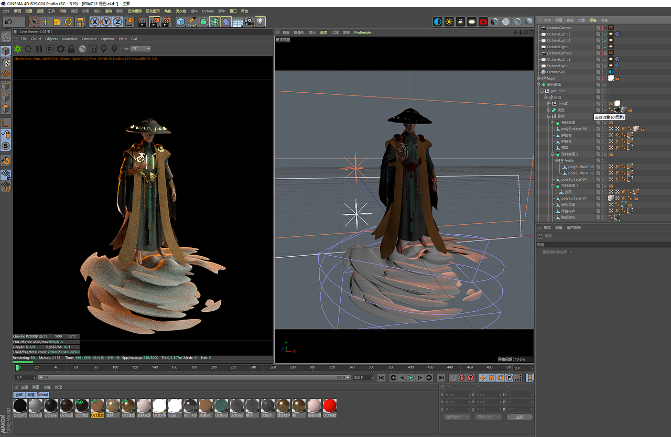The width and height of the screenshot is (671, 437).
Task: Go to end of animation
Action: pos(441,377)
